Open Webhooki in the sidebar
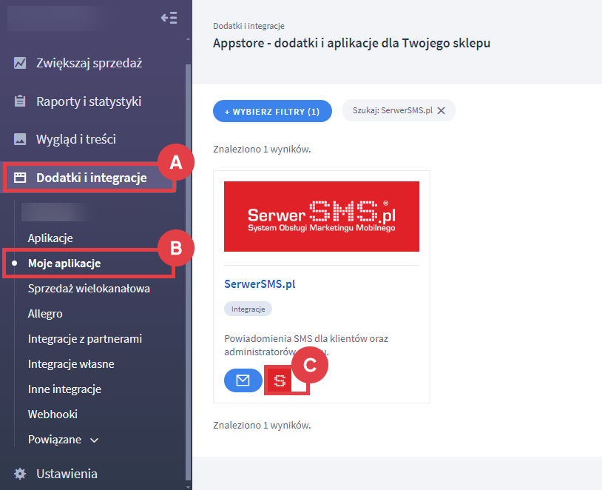This screenshot has height=490, width=602. pyautogui.click(x=53, y=414)
